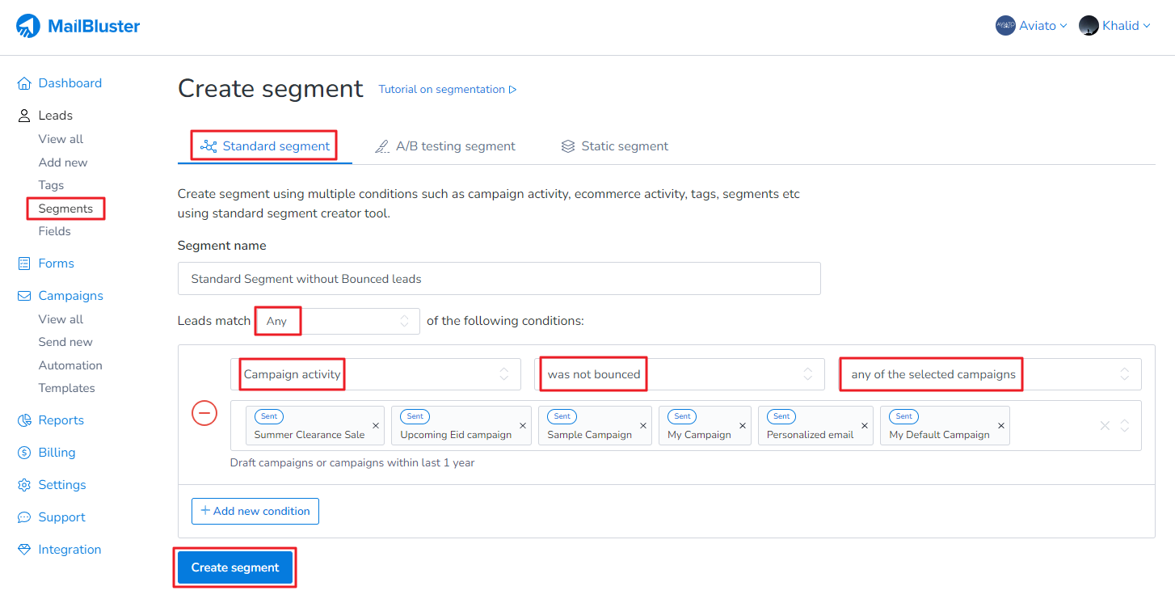1175x603 pixels.
Task: Click the red remove condition icon
Action: 204,414
